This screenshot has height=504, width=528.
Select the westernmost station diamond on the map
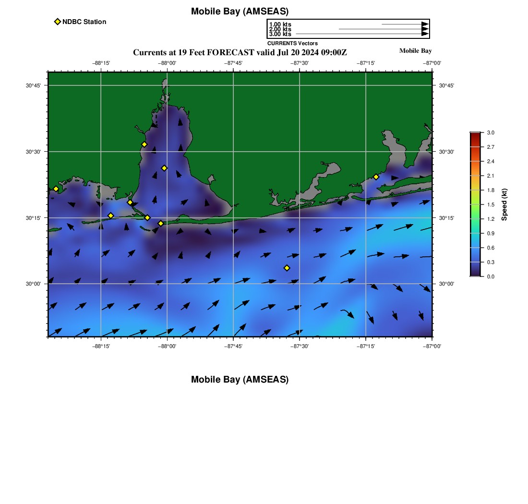pos(56,189)
